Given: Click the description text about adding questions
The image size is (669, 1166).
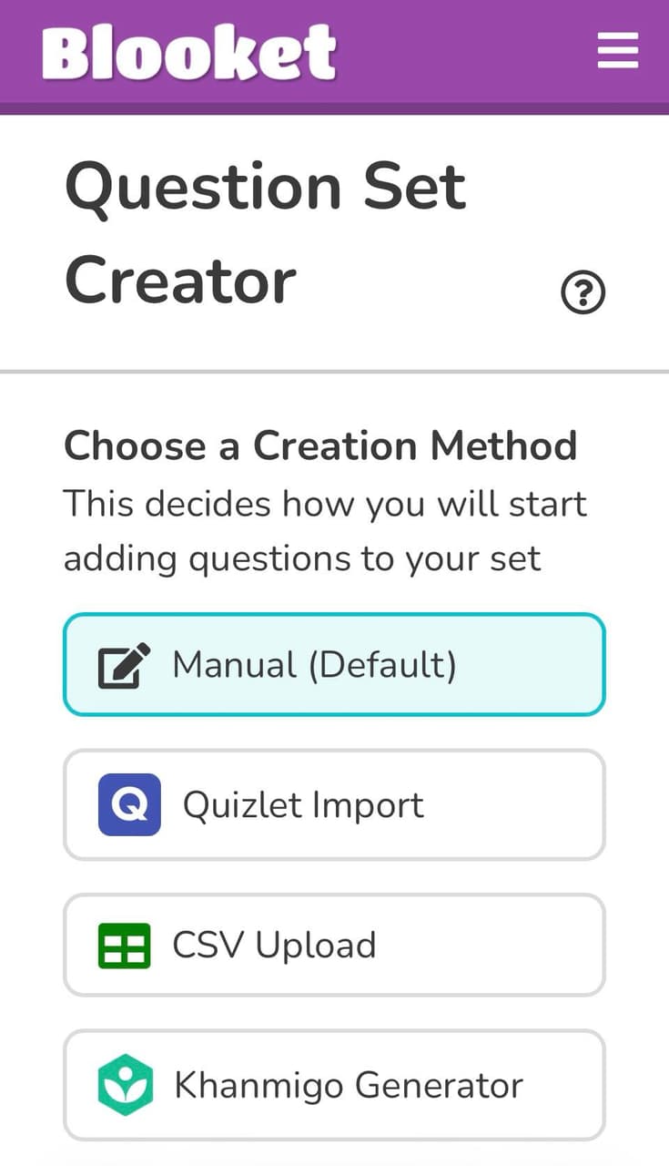Looking at the screenshot, I should pos(325,531).
